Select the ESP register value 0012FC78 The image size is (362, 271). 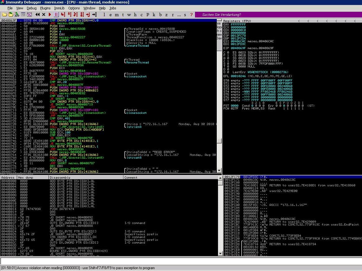pyautogui.click(x=238, y=35)
